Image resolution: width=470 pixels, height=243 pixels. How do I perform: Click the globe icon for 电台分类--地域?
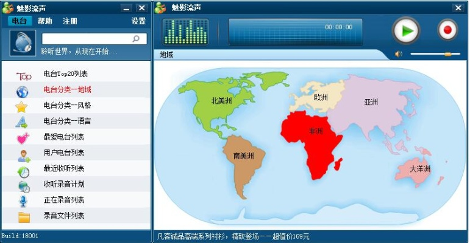coord(23,92)
